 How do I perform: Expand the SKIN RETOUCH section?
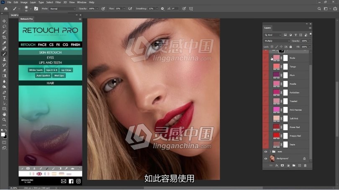tap(50, 52)
